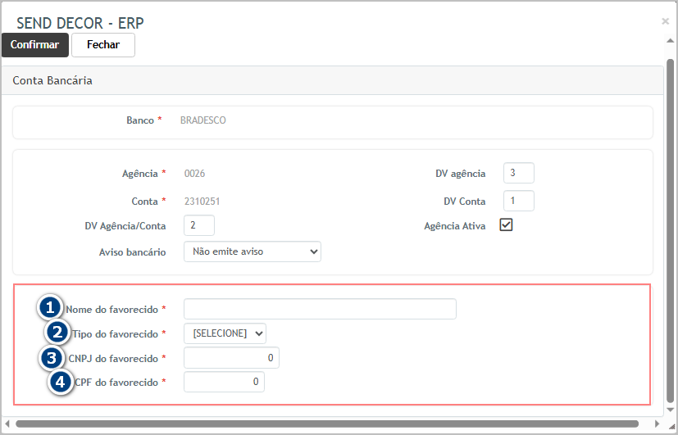Screen dimensions: 678x435
Task: Click the Fechar button
Action: point(103,45)
